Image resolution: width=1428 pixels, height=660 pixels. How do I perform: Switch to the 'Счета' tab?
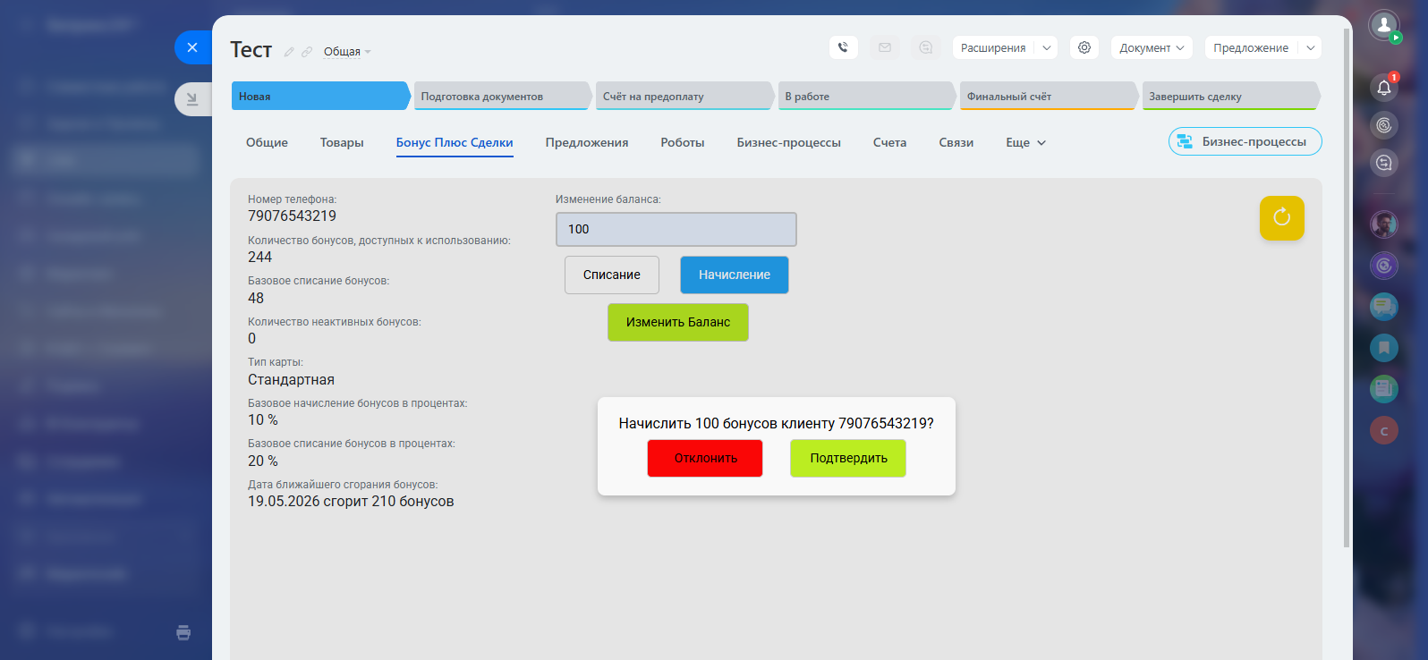pyautogui.click(x=889, y=142)
